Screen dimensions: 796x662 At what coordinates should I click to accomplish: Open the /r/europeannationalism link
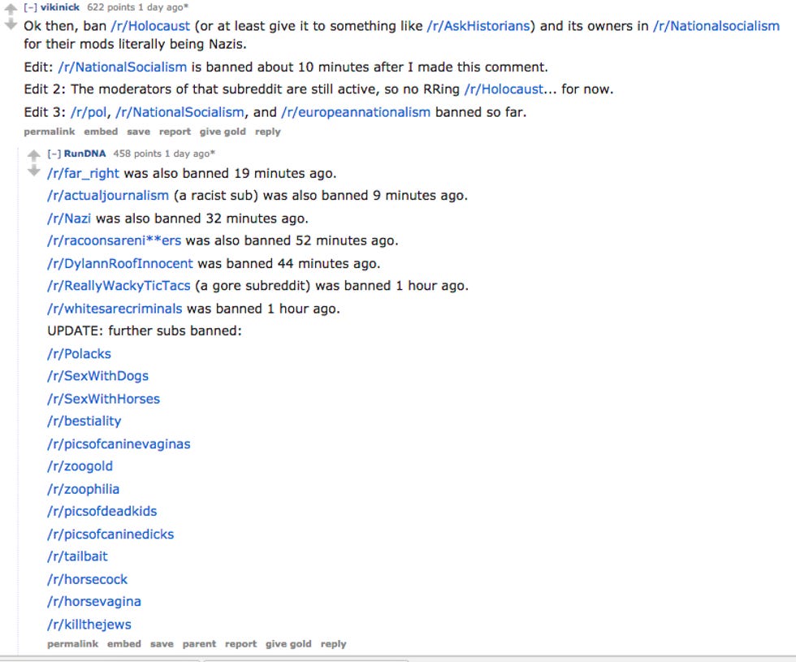356,112
